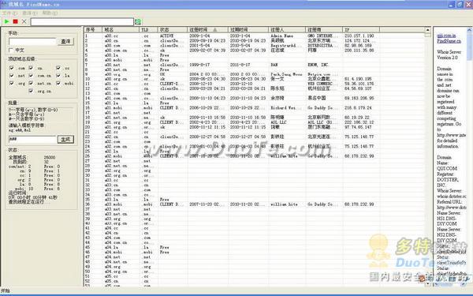Open the FindName.cn link in the whois panel
The height and width of the screenshot is (296, 473).
[449, 41]
